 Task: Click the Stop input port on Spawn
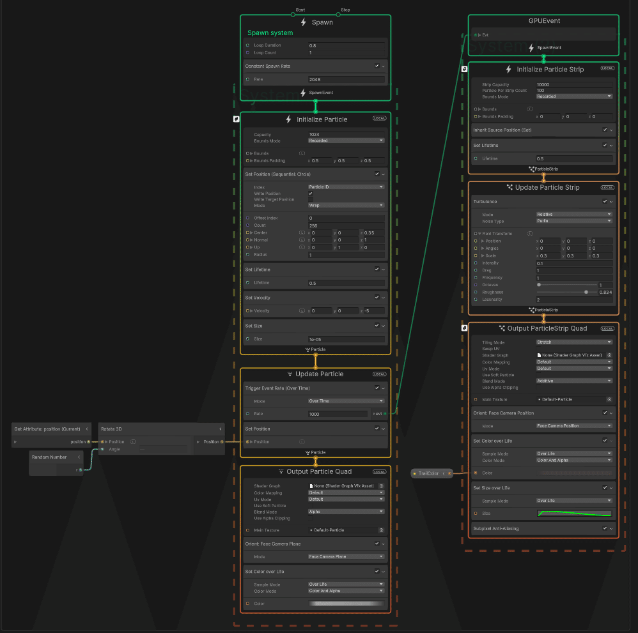(338, 15)
